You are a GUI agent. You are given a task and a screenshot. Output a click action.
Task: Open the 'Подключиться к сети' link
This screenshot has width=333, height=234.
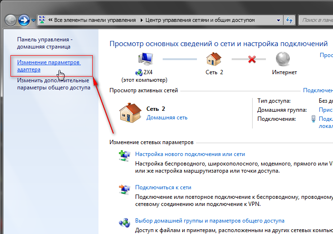pyautogui.click(x=163, y=187)
